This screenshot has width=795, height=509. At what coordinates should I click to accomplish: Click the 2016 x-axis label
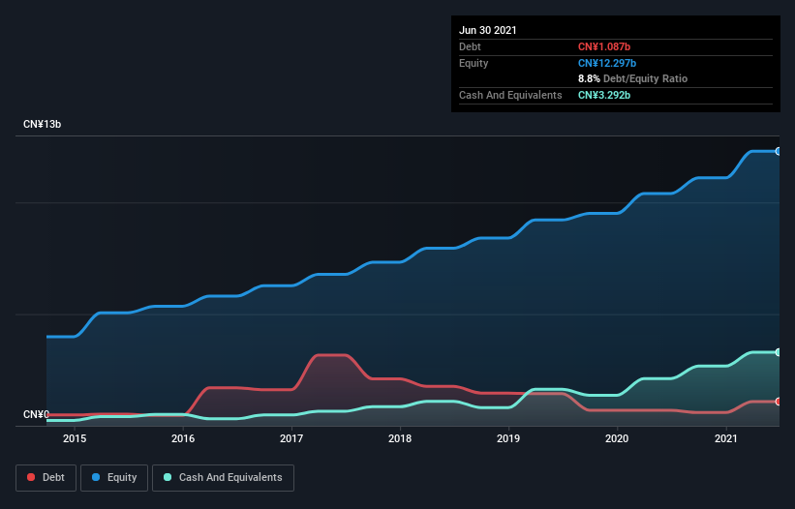click(x=183, y=438)
